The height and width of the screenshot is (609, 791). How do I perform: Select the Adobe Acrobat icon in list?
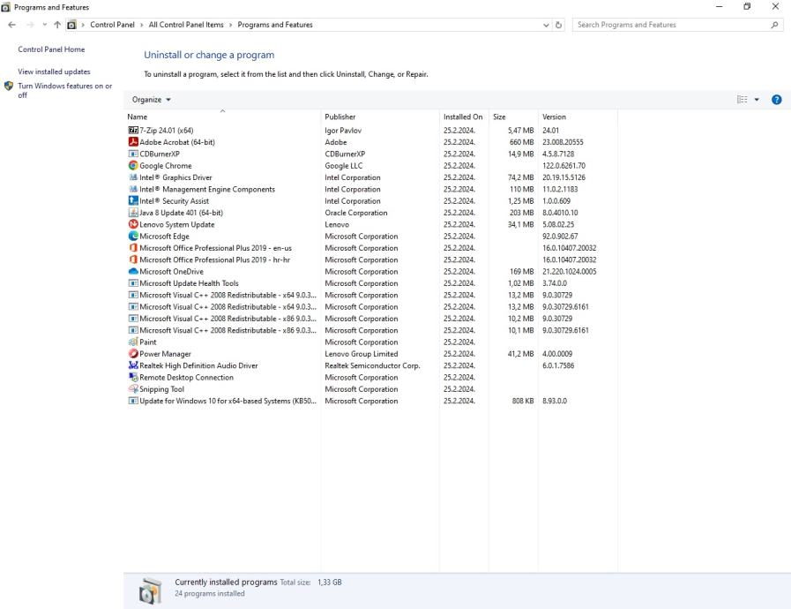133,142
